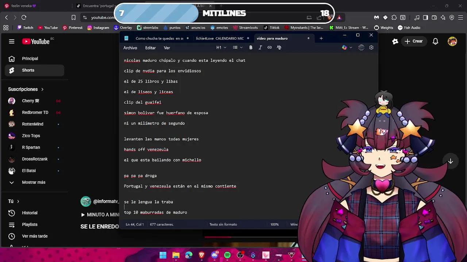Clear formatting in Notepad toolbar

pyautogui.click(x=279, y=48)
